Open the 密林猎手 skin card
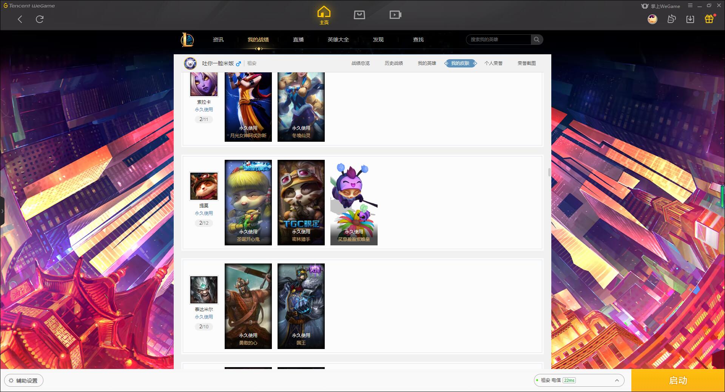The image size is (725, 392). point(301,202)
